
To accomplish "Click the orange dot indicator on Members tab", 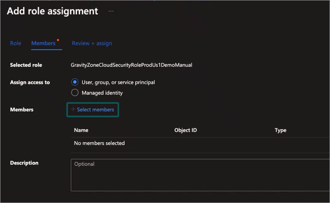I will click(58, 40).
